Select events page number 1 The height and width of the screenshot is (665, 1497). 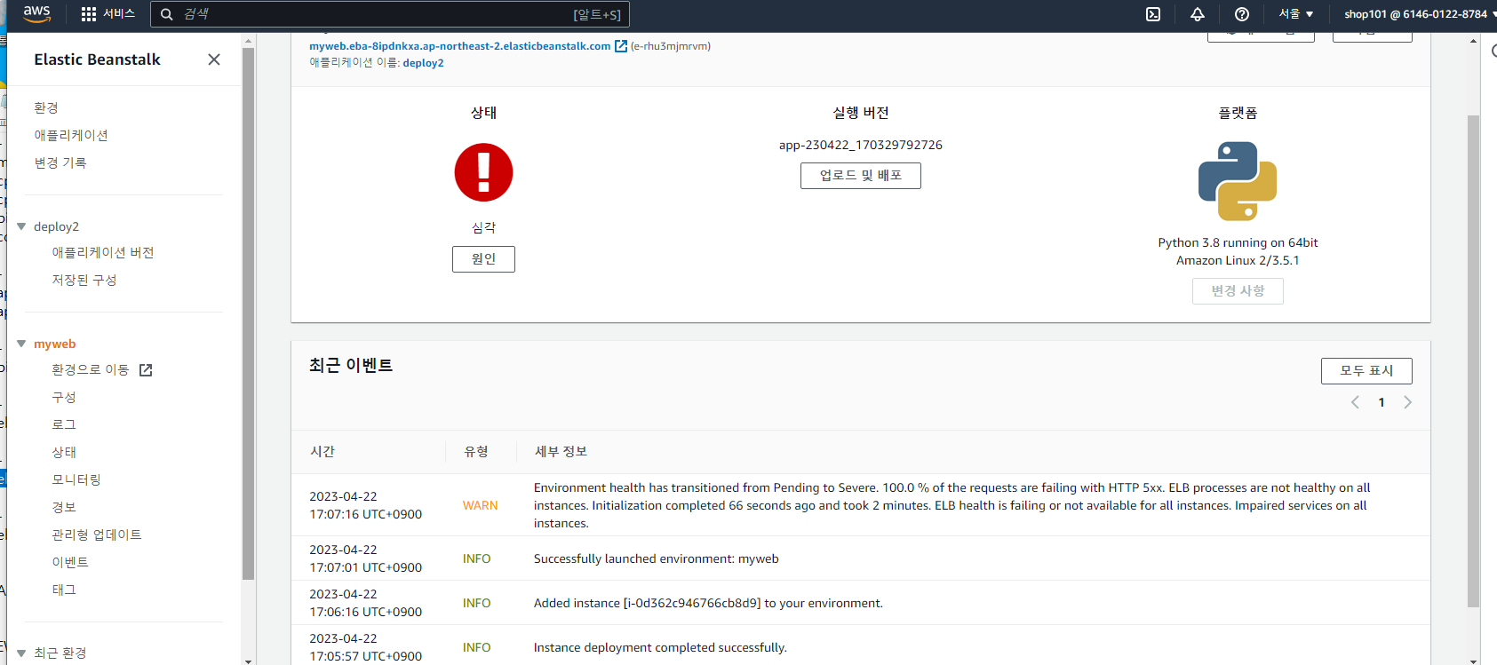pos(1382,402)
